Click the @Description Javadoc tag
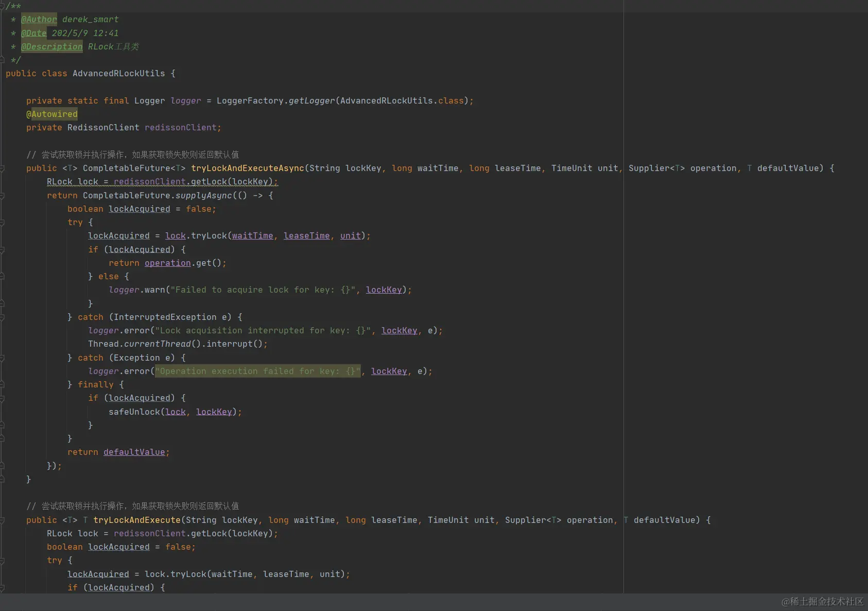Image resolution: width=868 pixels, height=611 pixels. tap(52, 46)
